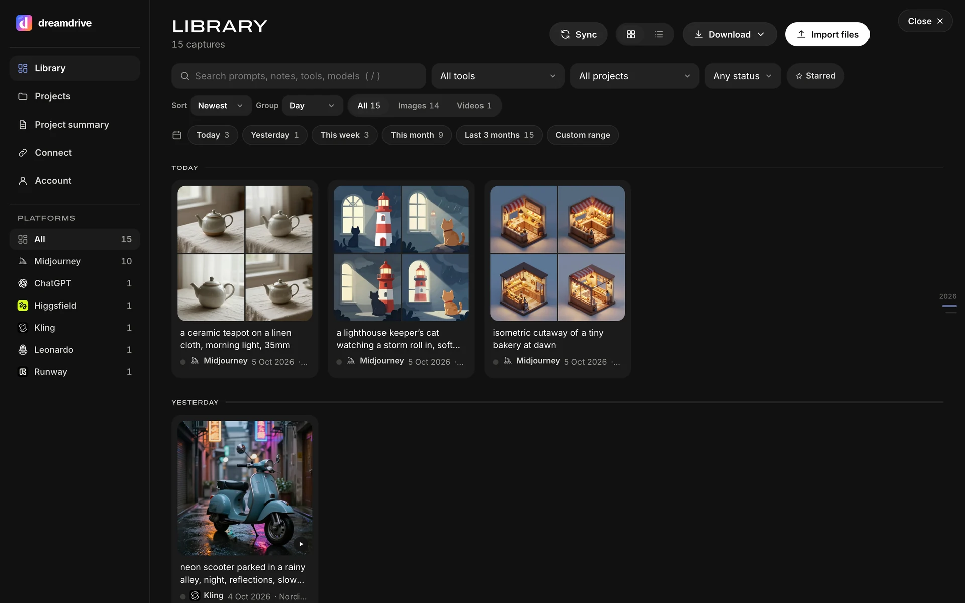The width and height of the screenshot is (965, 603).
Task: Select the All 15 tab
Action: [x=369, y=106]
